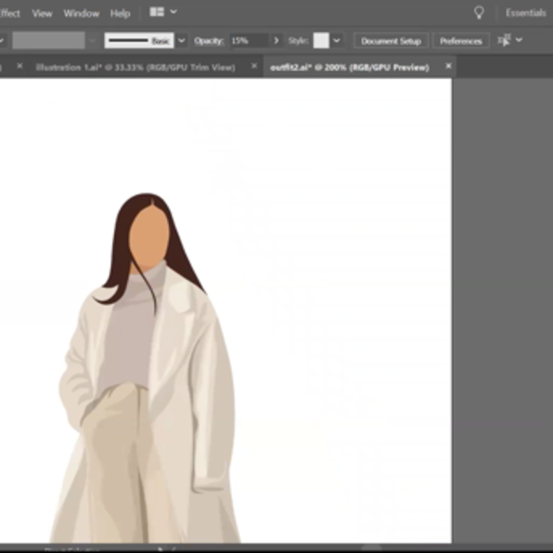Expand the arrange documents dropdown arrow
This screenshot has height=553, width=553.
point(173,13)
